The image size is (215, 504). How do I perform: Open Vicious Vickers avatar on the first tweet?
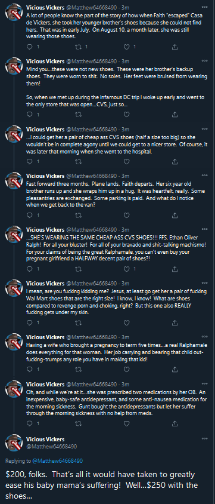pyautogui.click(x=14, y=13)
